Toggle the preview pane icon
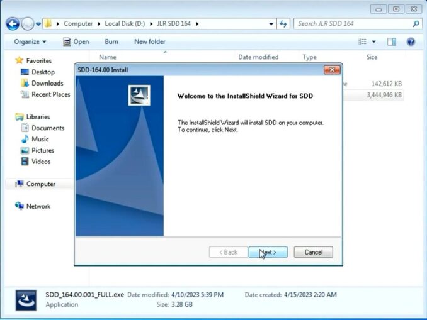The width and height of the screenshot is (427, 320). tap(392, 41)
